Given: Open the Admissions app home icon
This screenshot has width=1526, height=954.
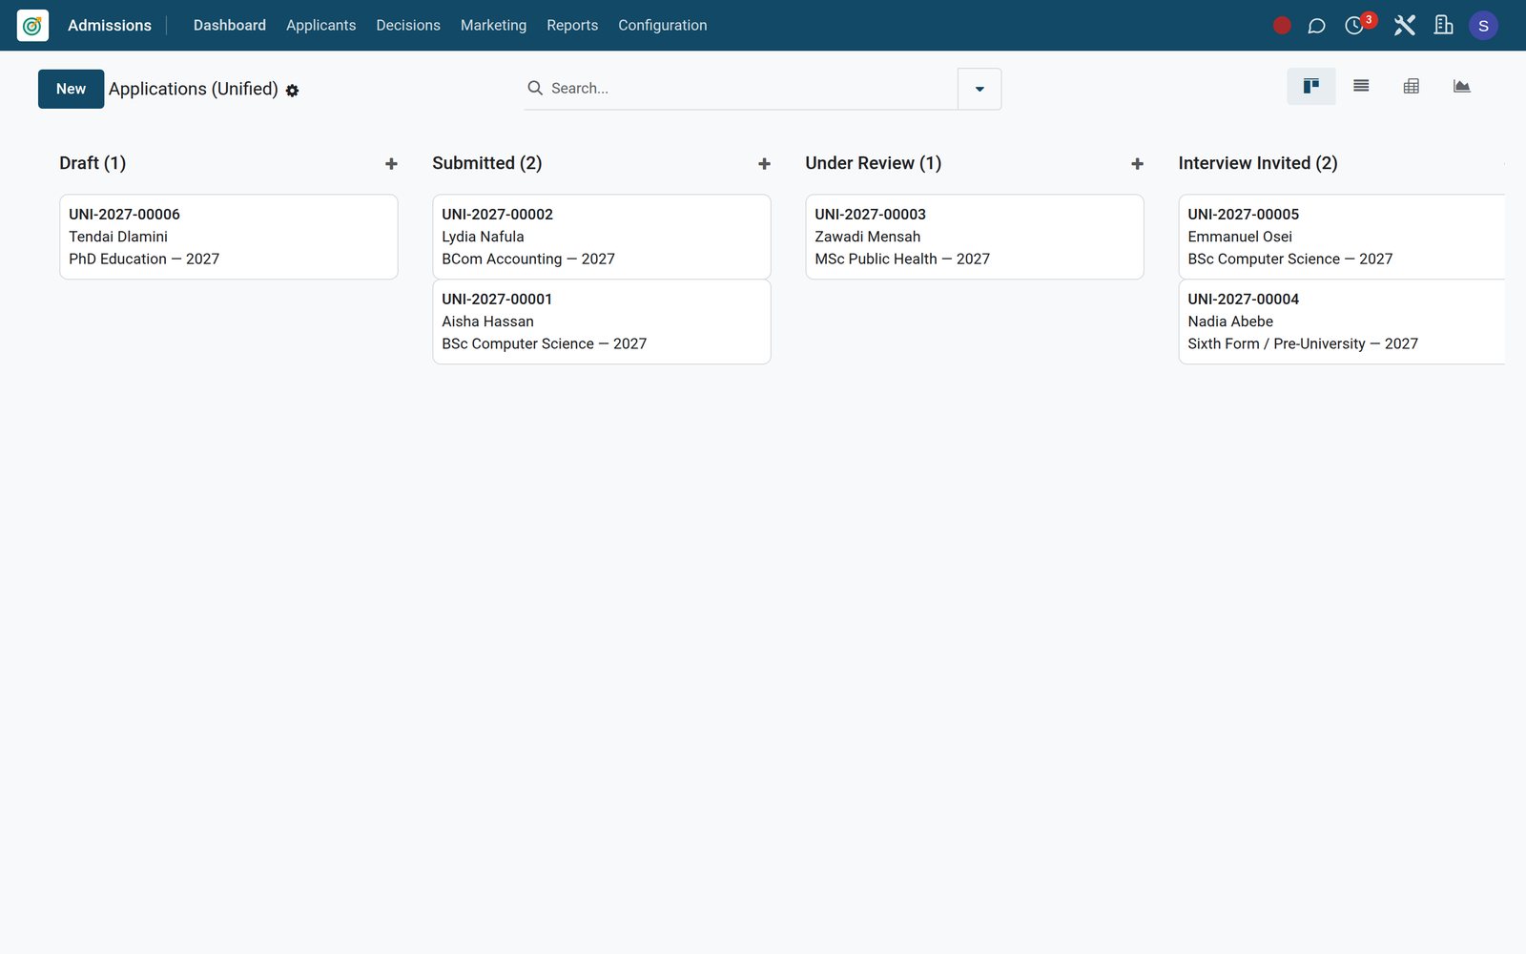Looking at the screenshot, I should (x=32, y=26).
